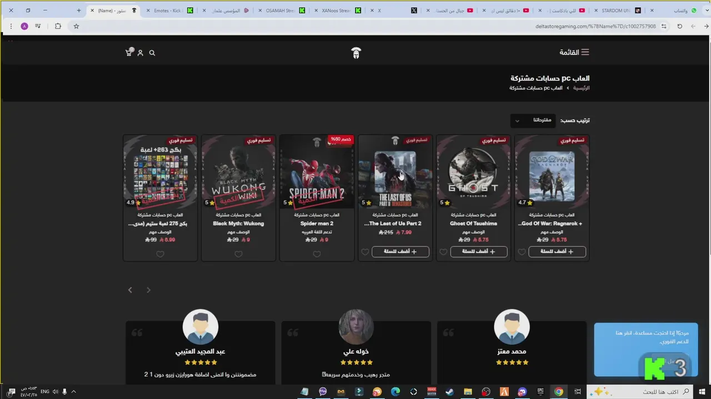Click the عبد المجيد العتيبي reviewer avatar
The width and height of the screenshot is (711, 399).
click(201, 327)
